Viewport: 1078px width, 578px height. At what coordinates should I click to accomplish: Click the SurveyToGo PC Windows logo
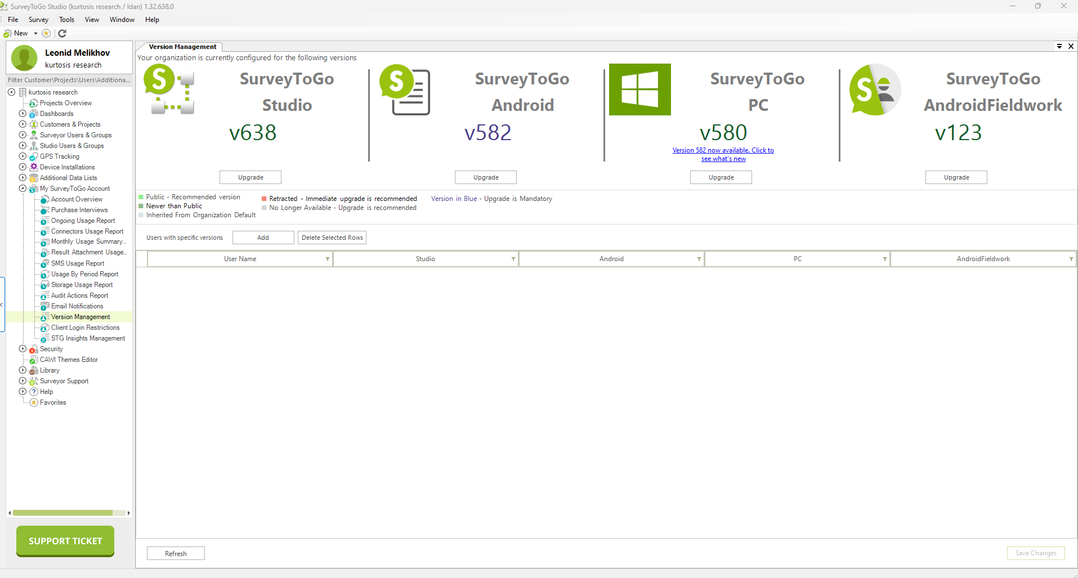tap(640, 89)
